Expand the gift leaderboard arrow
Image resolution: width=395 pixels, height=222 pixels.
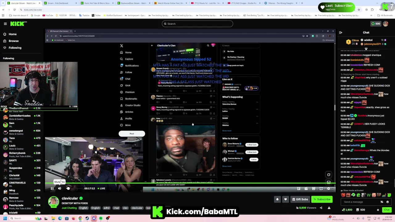pyautogui.click(x=366, y=49)
